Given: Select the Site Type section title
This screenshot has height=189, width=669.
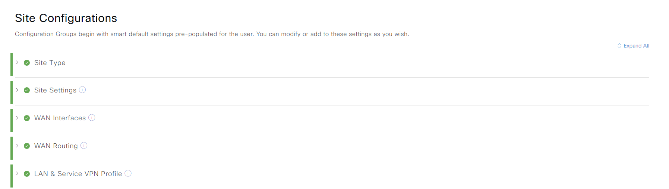Looking at the screenshot, I should 50,63.
